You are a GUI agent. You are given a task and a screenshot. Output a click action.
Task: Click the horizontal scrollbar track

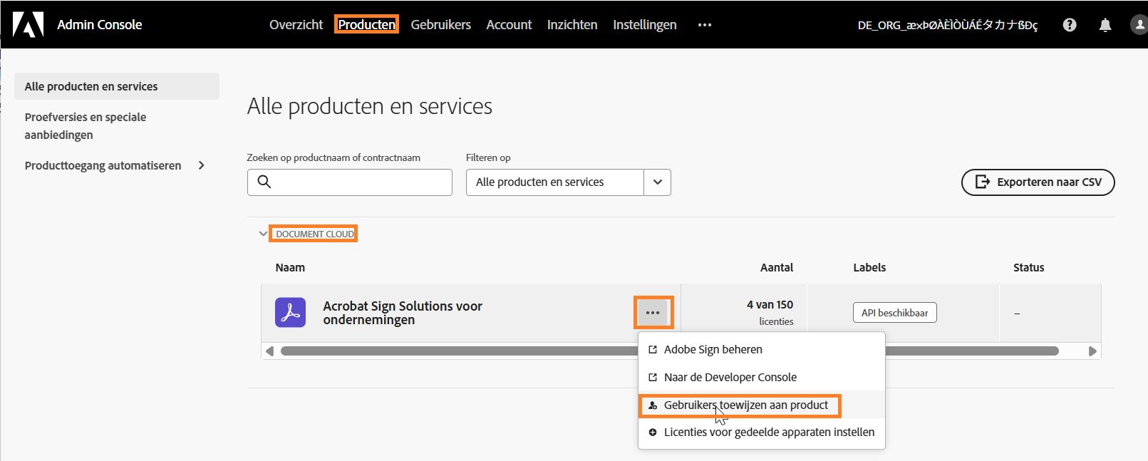click(669, 351)
